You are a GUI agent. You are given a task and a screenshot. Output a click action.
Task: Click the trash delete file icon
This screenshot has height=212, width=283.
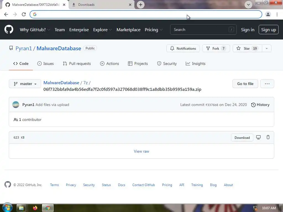(x=268, y=137)
